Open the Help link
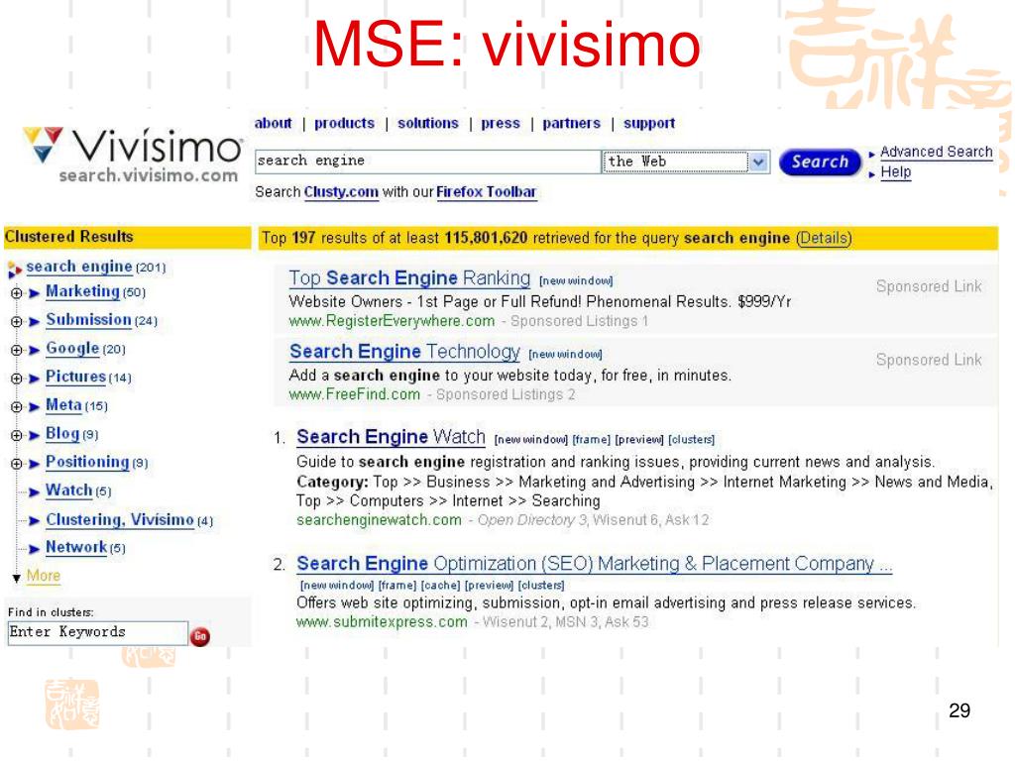 click(895, 172)
